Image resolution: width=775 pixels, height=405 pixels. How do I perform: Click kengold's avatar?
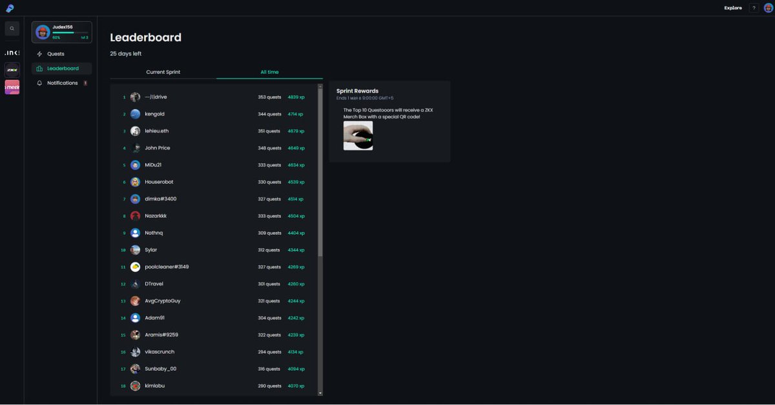[135, 114]
